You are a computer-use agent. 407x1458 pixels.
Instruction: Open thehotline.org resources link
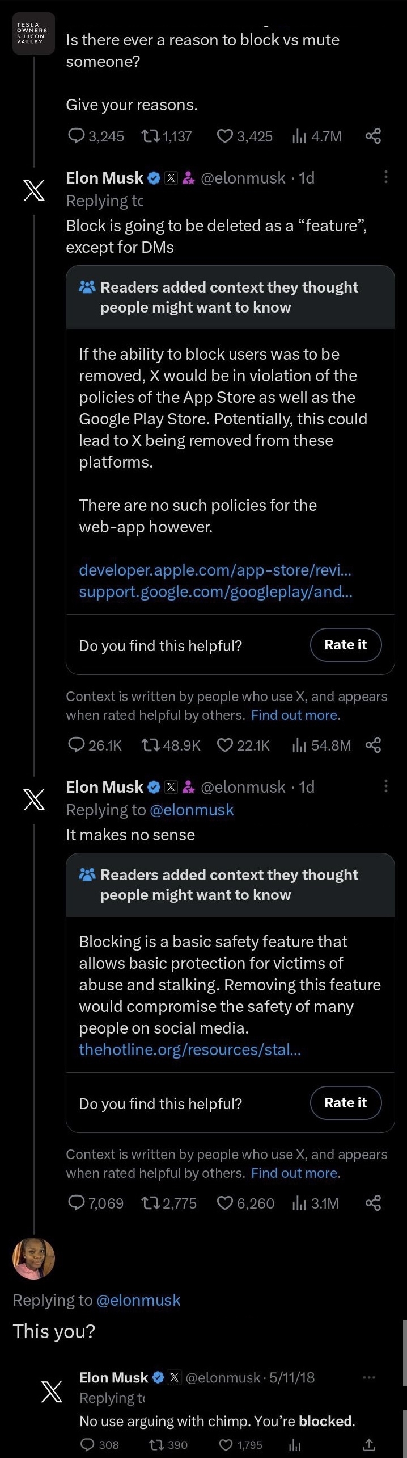tap(189, 1049)
